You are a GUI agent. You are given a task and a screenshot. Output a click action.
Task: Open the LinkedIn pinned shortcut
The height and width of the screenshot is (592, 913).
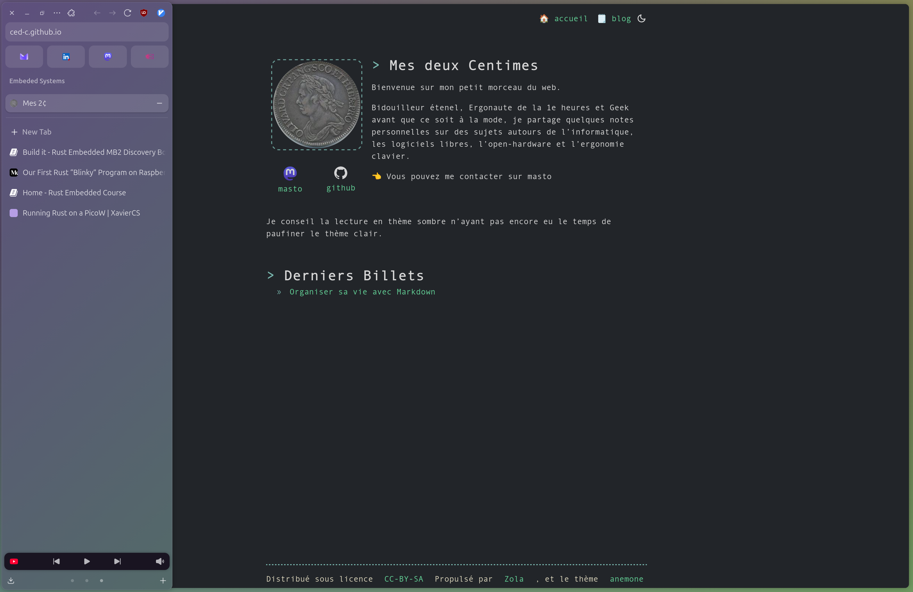click(x=66, y=57)
